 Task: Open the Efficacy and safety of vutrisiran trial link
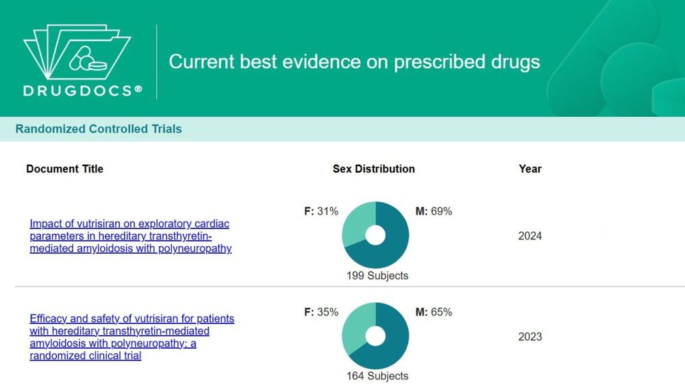pyautogui.click(x=132, y=337)
